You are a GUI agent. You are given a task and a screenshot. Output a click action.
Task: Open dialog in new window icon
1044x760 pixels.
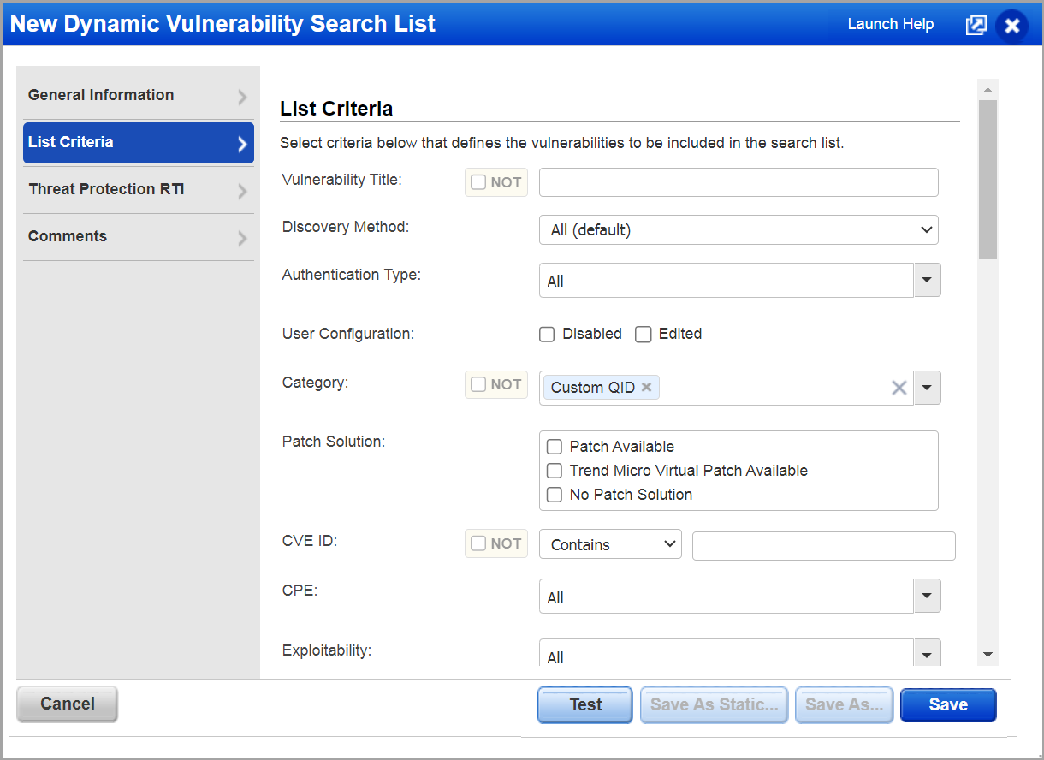(976, 25)
